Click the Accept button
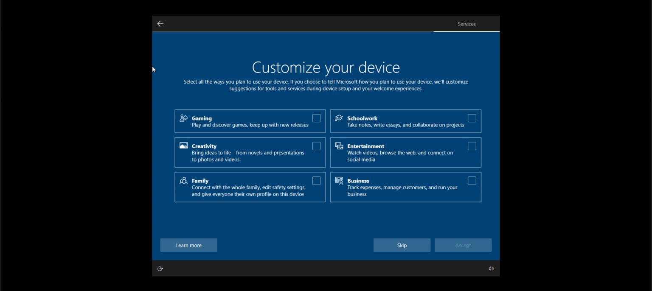 (x=463, y=245)
